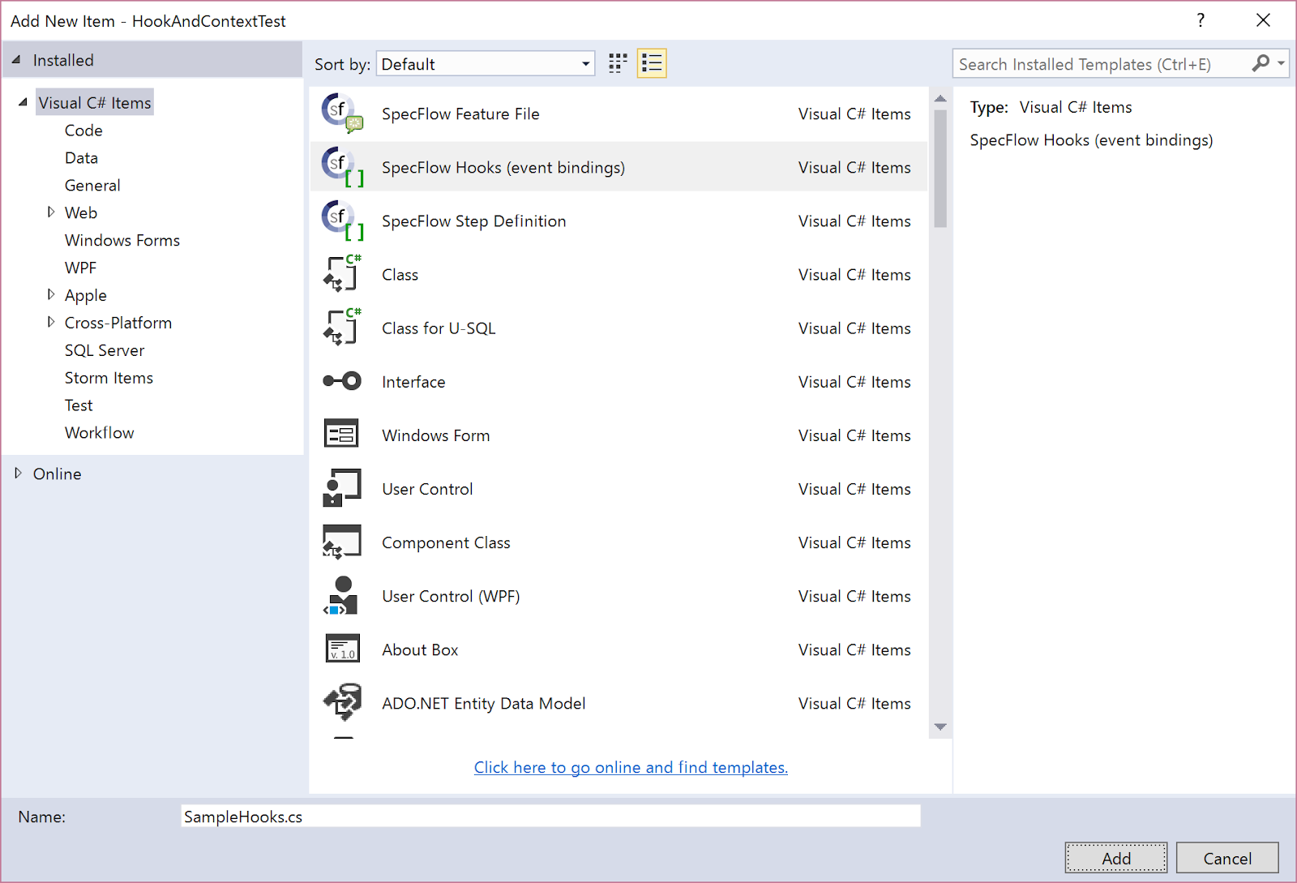Click the Windows Form template icon
Image resolution: width=1297 pixels, height=883 pixels.
[342, 435]
